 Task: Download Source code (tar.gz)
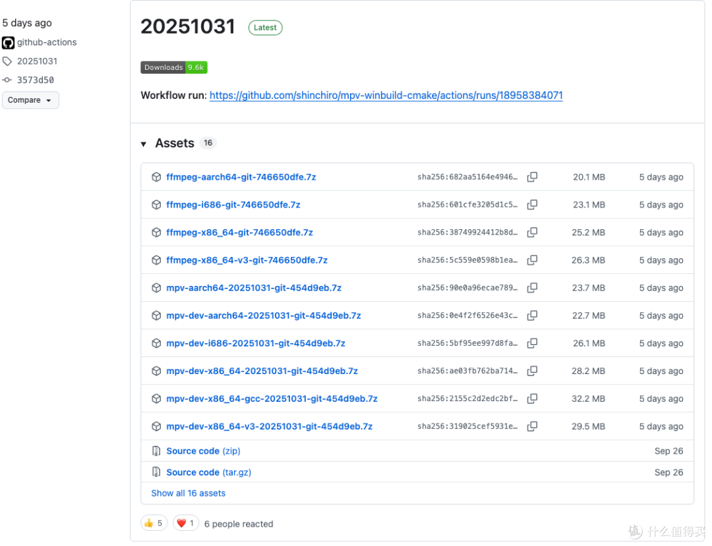[209, 472]
